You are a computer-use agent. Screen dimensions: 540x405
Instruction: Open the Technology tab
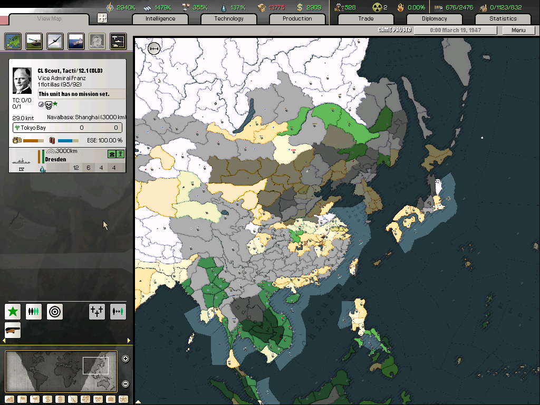(229, 19)
